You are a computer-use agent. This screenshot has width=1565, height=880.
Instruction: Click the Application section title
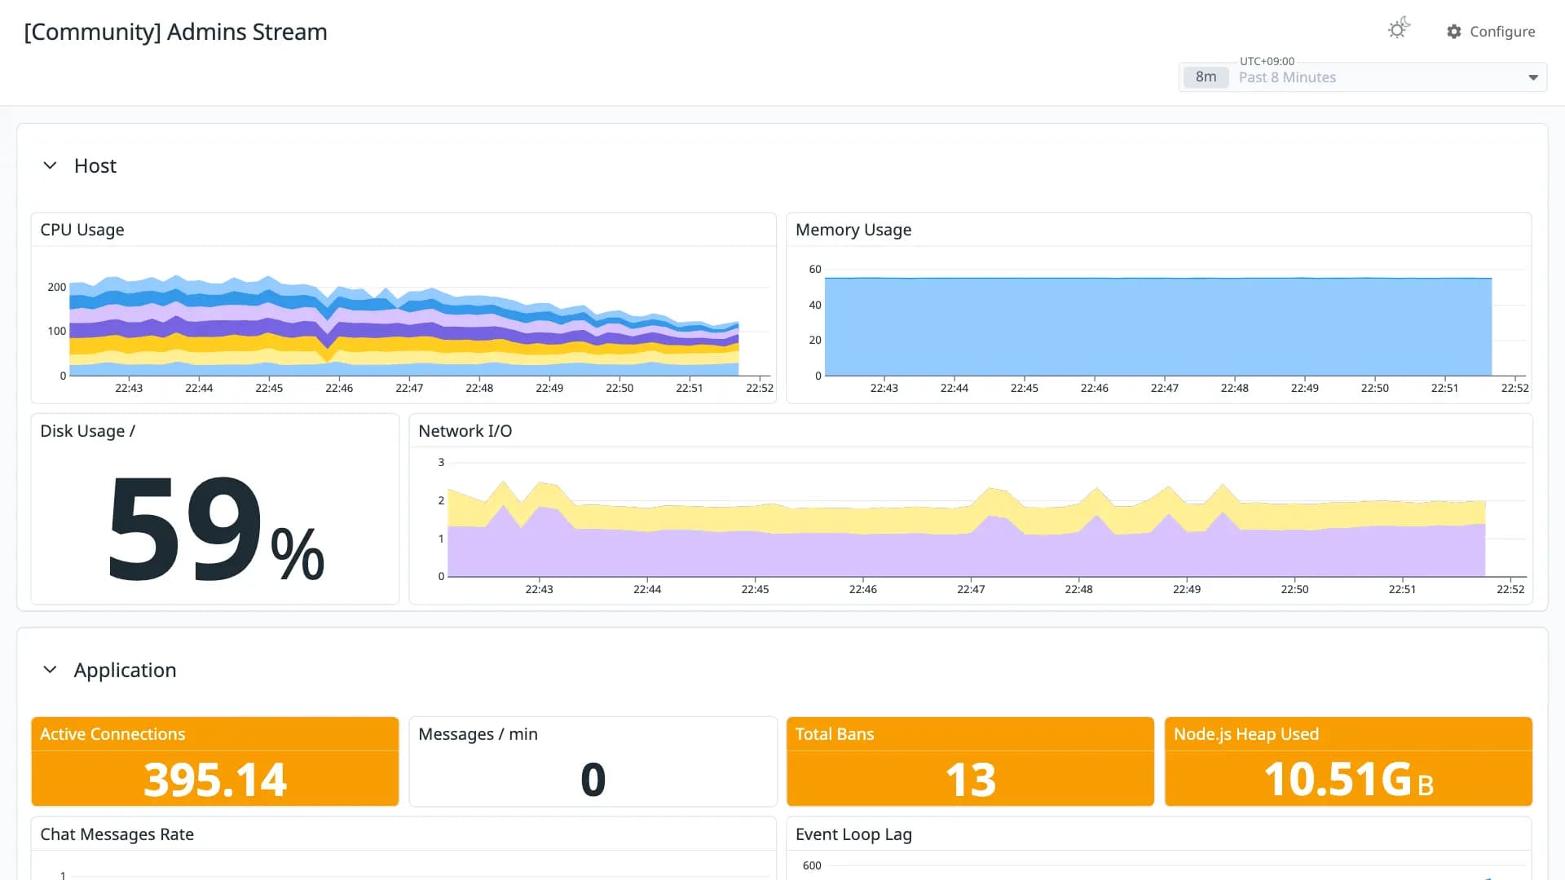click(x=125, y=671)
